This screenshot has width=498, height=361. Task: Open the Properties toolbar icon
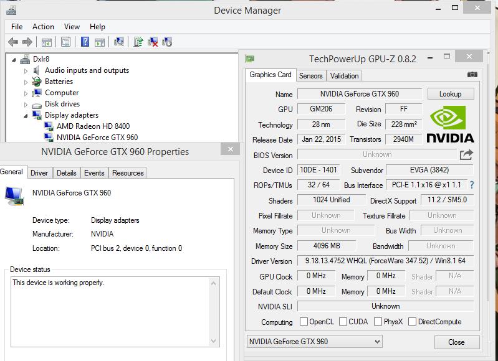[x=65, y=42]
